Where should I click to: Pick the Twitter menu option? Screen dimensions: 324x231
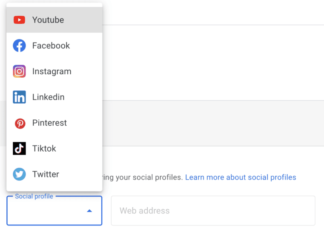(46, 174)
